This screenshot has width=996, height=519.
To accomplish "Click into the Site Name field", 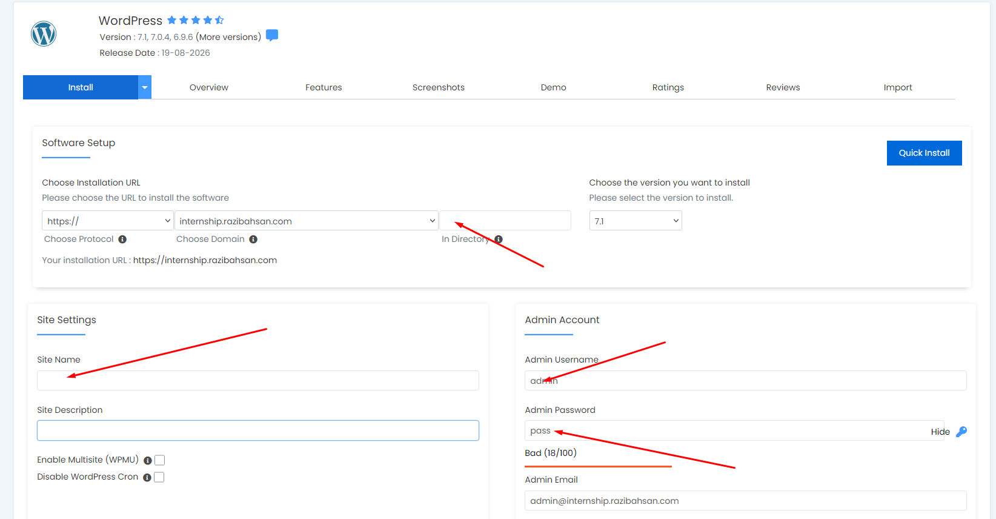I will tap(258, 380).
